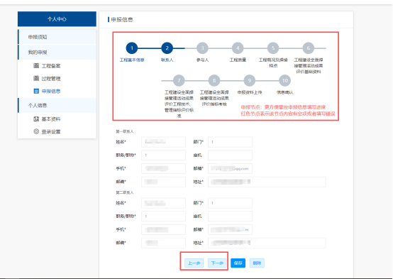Screen dimensions: 393x279
Task: Select 个人信息 sidebar section
Action: [57, 105]
